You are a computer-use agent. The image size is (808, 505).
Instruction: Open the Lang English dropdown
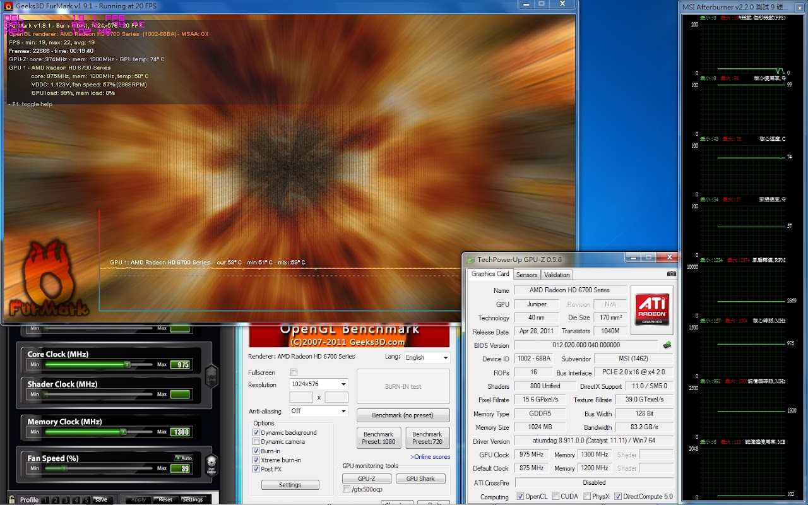tap(427, 357)
